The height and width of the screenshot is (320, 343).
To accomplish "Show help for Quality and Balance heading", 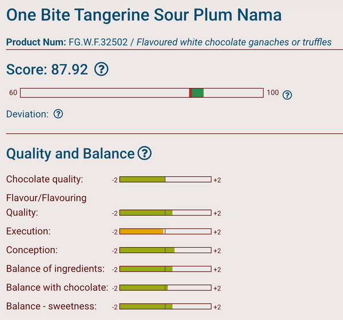I will 145,153.
